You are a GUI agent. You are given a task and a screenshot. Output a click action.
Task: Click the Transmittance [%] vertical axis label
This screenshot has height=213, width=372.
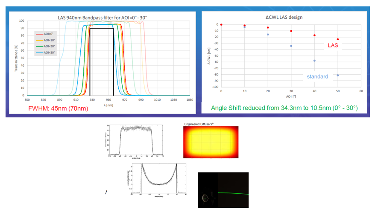(x=16, y=59)
